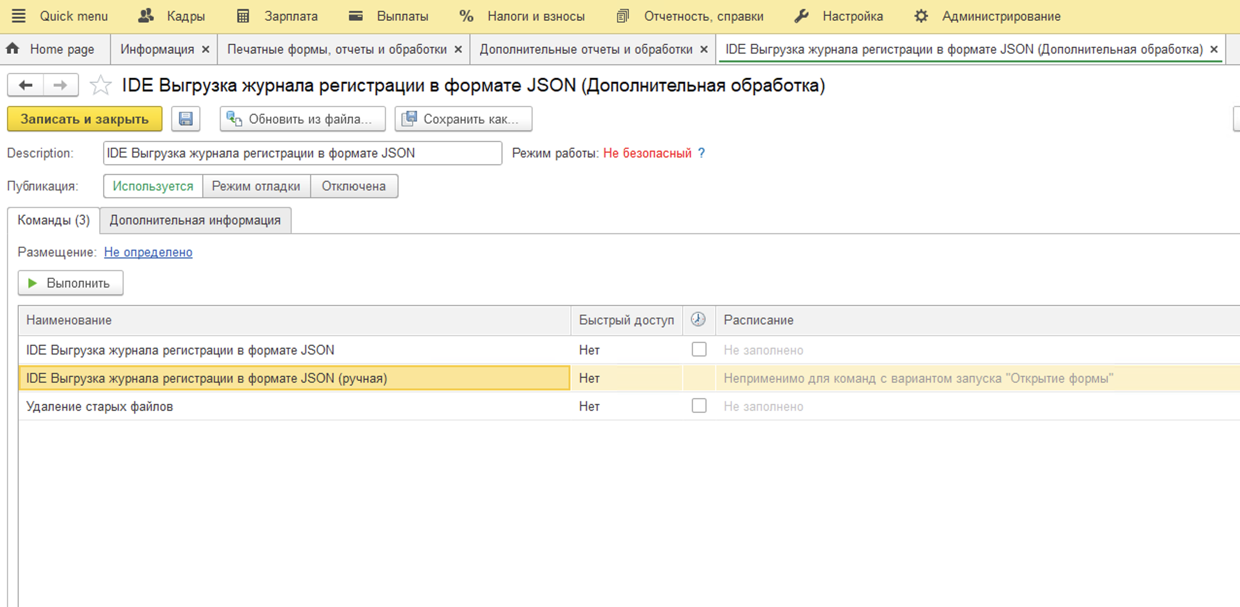Image resolution: width=1240 pixels, height=607 pixels.
Task: Open the Не определено placement link
Action: 148,252
